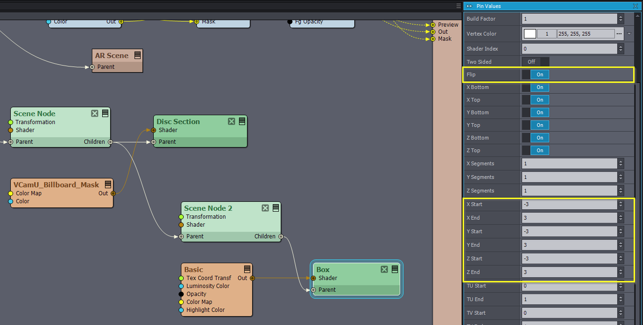Open the Scene Node 2 menu icon
The image size is (643, 325).
(x=276, y=208)
